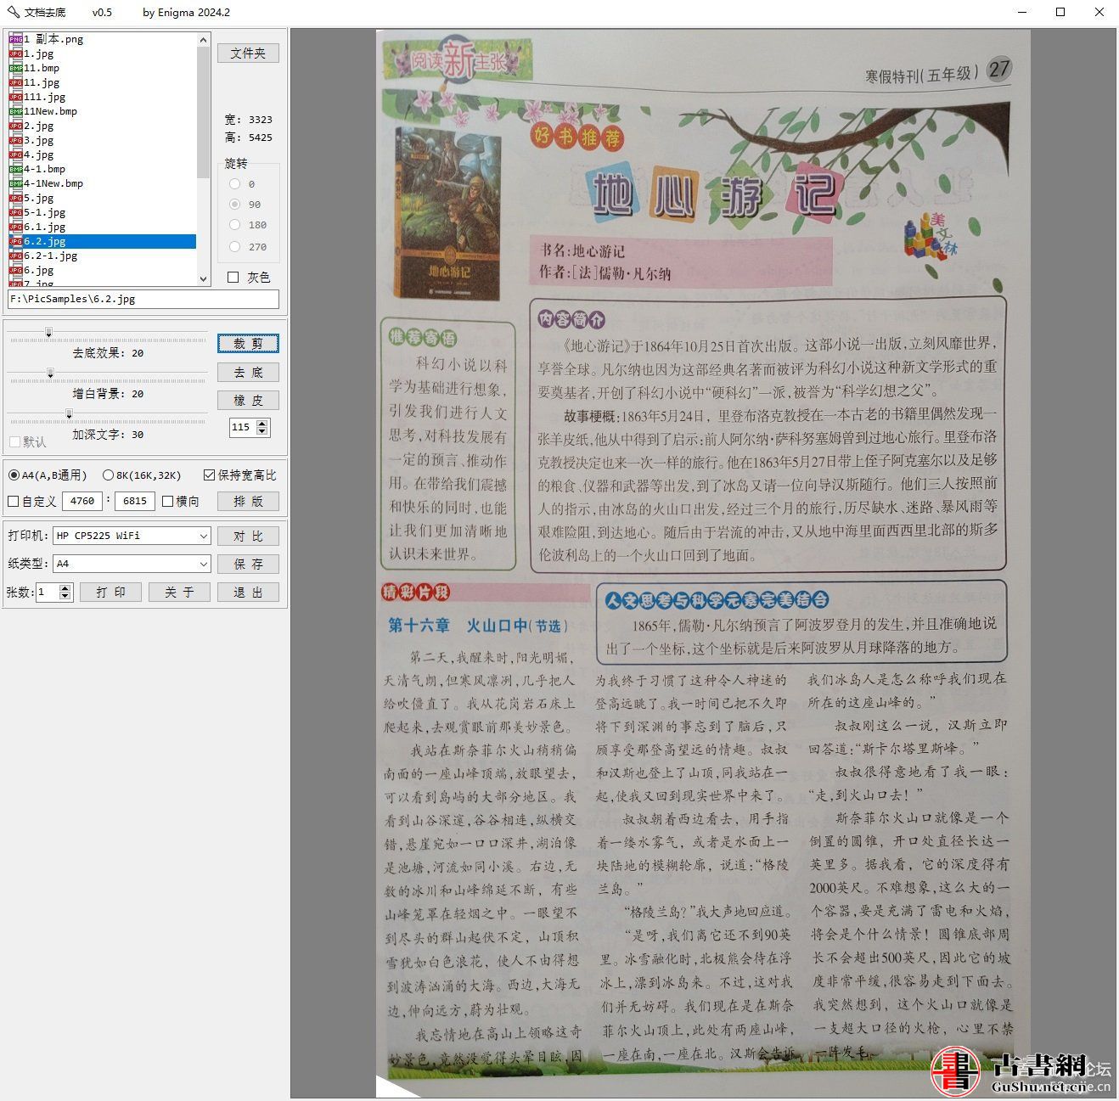1119x1101 pixels.
Task: Click the app icon in the title bar
Action: click(x=13, y=13)
